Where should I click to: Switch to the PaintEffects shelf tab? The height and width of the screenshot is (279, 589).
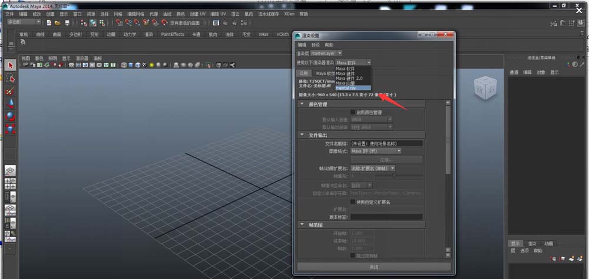pos(173,35)
